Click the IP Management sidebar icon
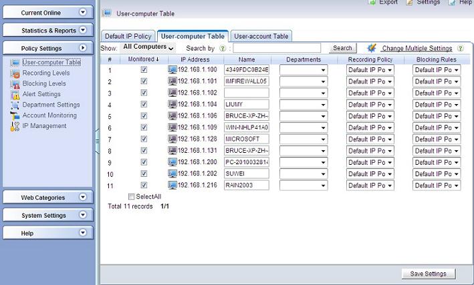Screen dimensions: 474x285 tap(16, 126)
